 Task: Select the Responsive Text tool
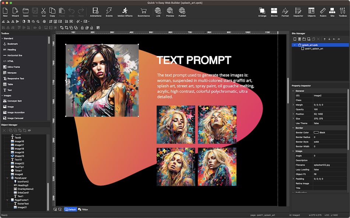pyautogui.click(x=13, y=79)
